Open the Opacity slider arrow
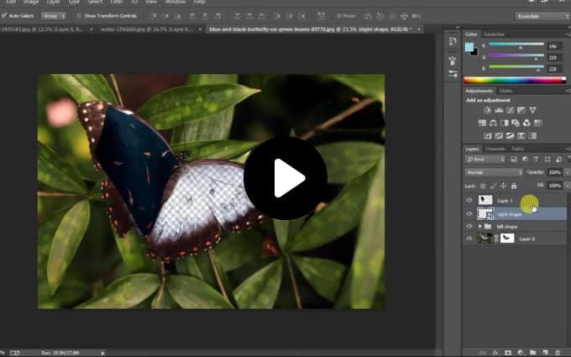Image resolution: width=571 pixels, height=357 pixels. click(567, 172)
